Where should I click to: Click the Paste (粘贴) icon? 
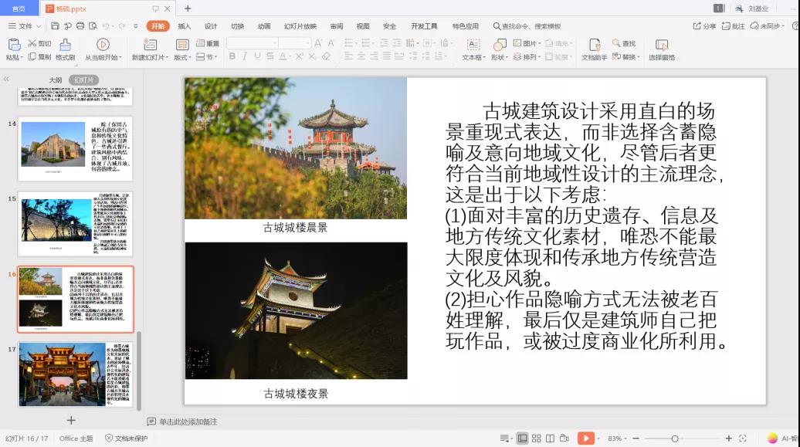coord(13,45)
